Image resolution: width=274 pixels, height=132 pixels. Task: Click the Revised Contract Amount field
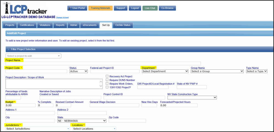pos(63,105)
